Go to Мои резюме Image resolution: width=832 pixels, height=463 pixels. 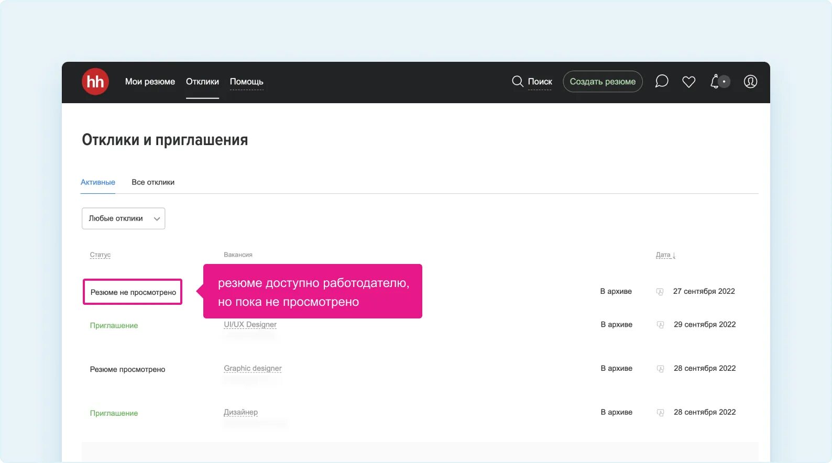150,82
